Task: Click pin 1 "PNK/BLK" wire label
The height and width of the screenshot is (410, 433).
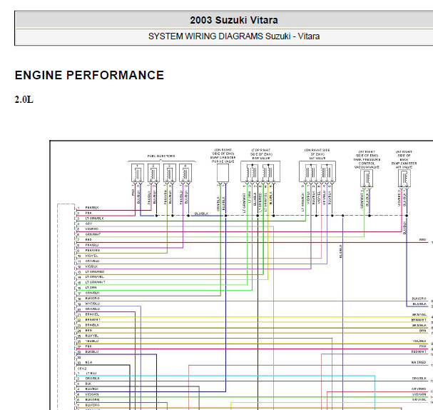Action: (x=92, y=208)
